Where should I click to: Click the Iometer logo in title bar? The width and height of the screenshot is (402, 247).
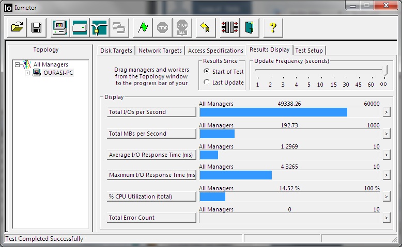click(8, 8)
